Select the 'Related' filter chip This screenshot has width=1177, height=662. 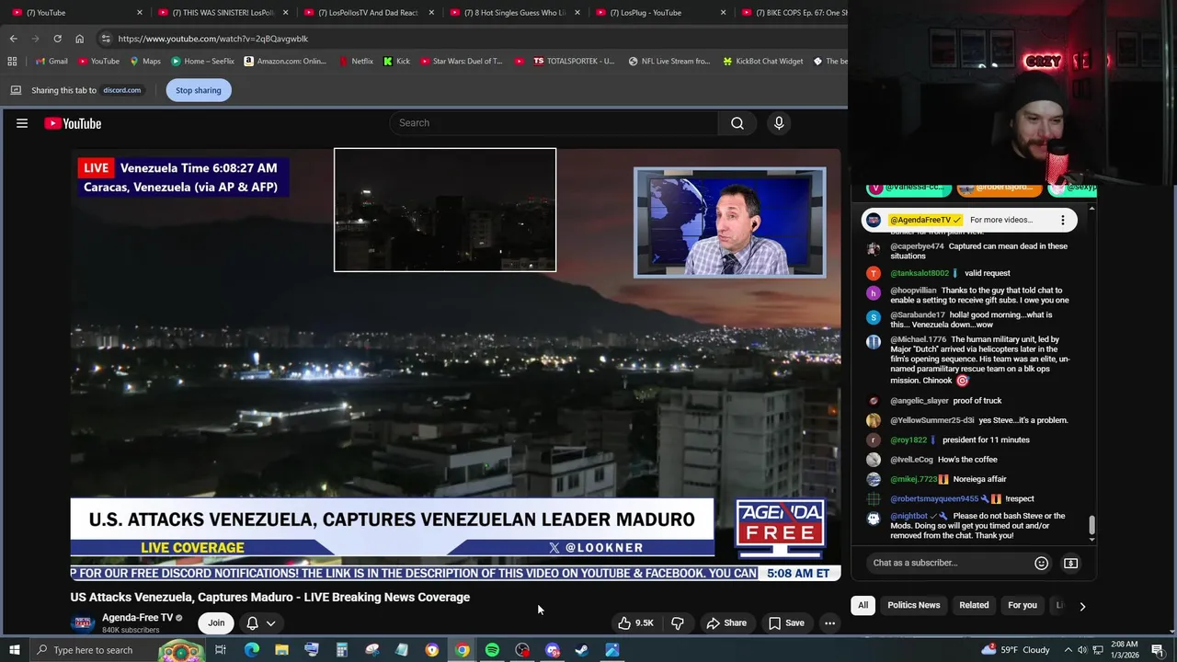click(974, 605)
